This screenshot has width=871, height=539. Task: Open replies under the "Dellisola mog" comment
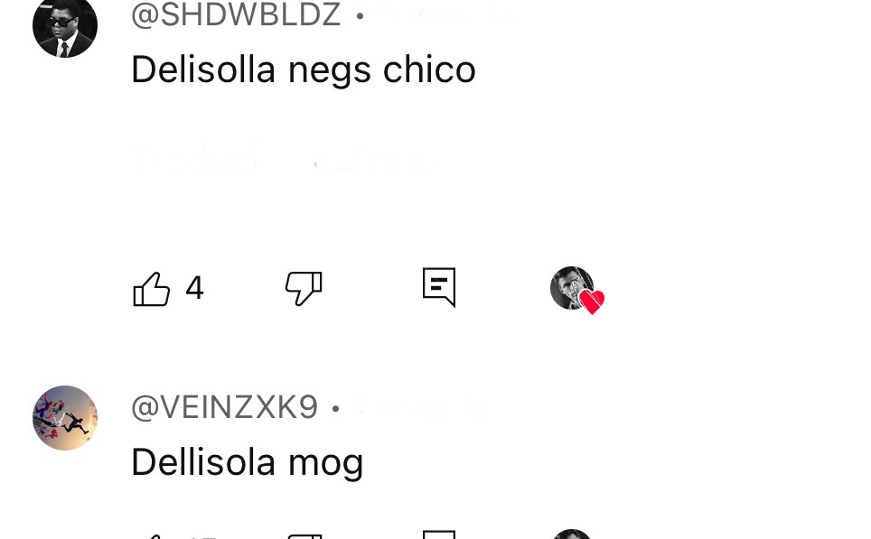pyautogui.click(x=439, y=534)
